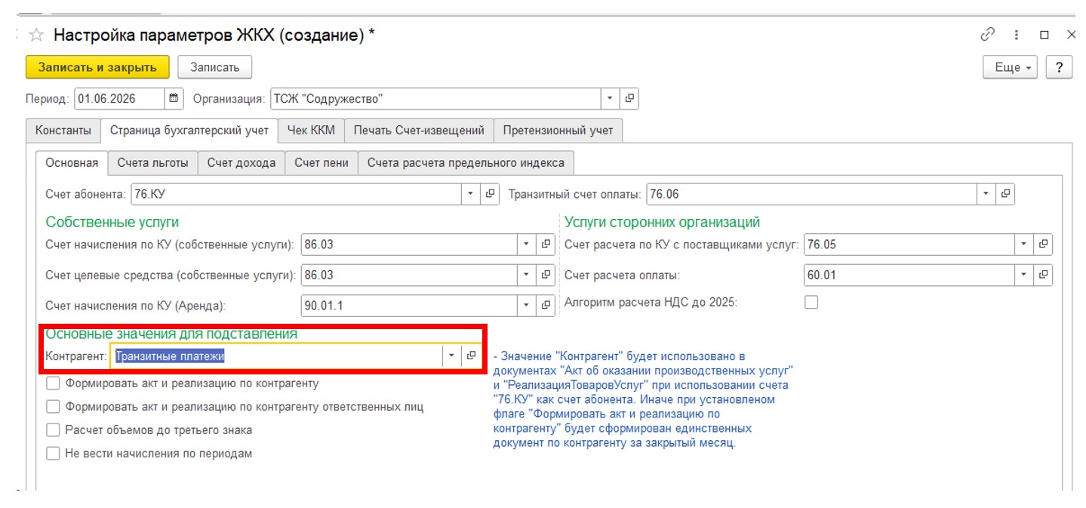The width and height of the screenshot is (1086, 508).
Task: Open Счет абонента 76.КУ account card
Action: pyautogui.click(x=491, y=194)
